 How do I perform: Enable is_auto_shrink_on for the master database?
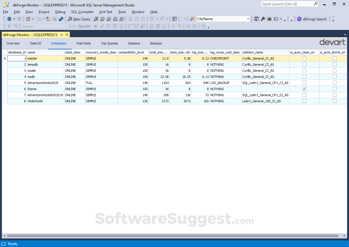coord(334,58)
